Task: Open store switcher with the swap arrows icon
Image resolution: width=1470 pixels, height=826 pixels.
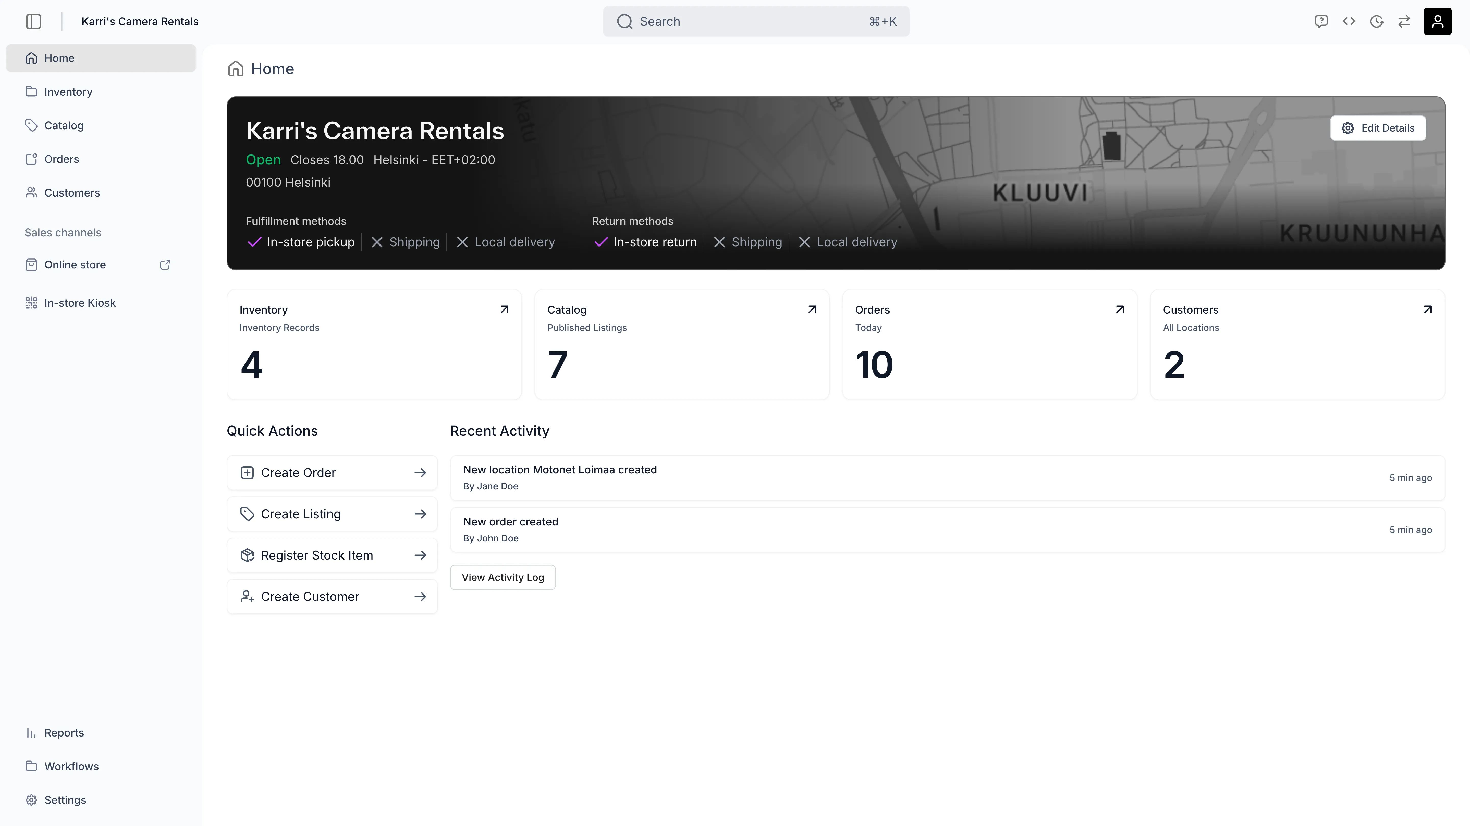Action: (x=1404, y=21)
